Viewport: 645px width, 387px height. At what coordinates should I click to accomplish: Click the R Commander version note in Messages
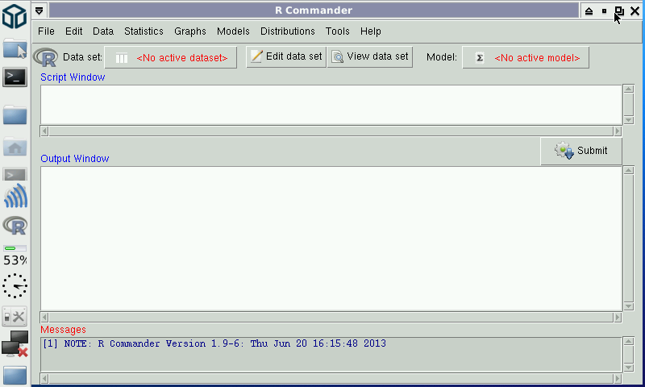pos(214,343)
